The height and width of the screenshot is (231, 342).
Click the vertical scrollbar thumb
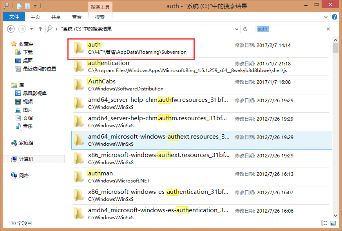pyautogui.click(x=335, y=48)
